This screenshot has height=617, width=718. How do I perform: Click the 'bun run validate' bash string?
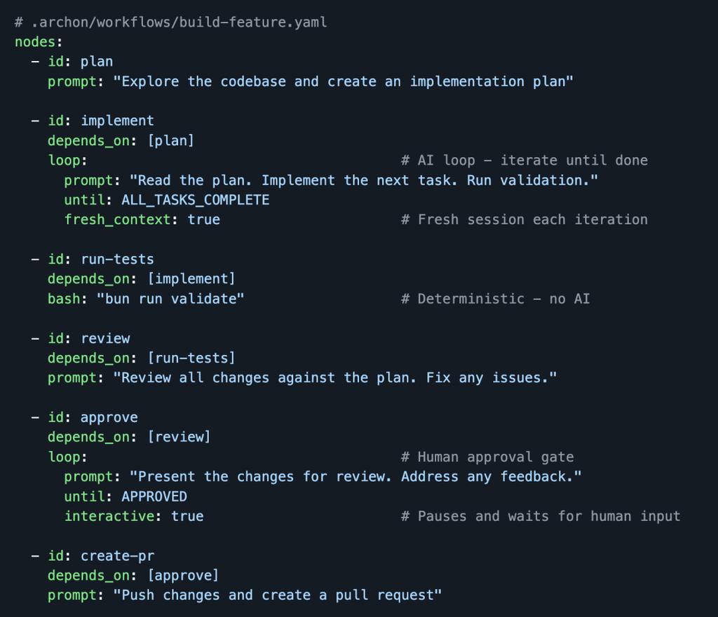pyautogui.click(x=170, y=299)
